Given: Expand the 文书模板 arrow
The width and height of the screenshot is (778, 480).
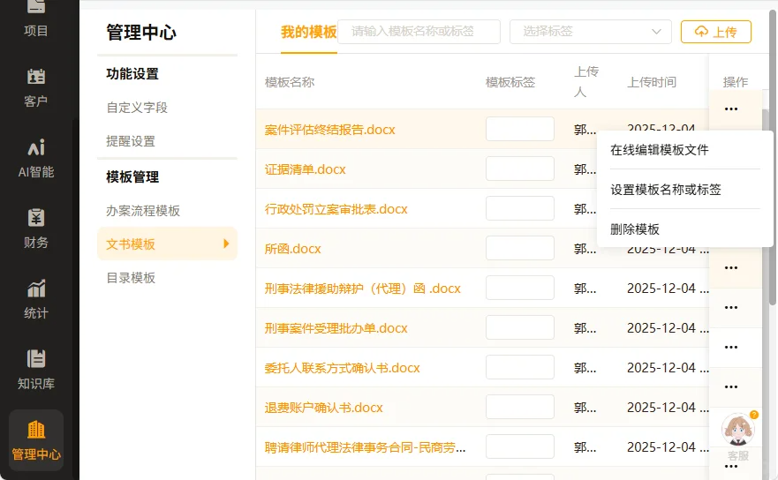Looking at the screenshot, I should point(226,244).
